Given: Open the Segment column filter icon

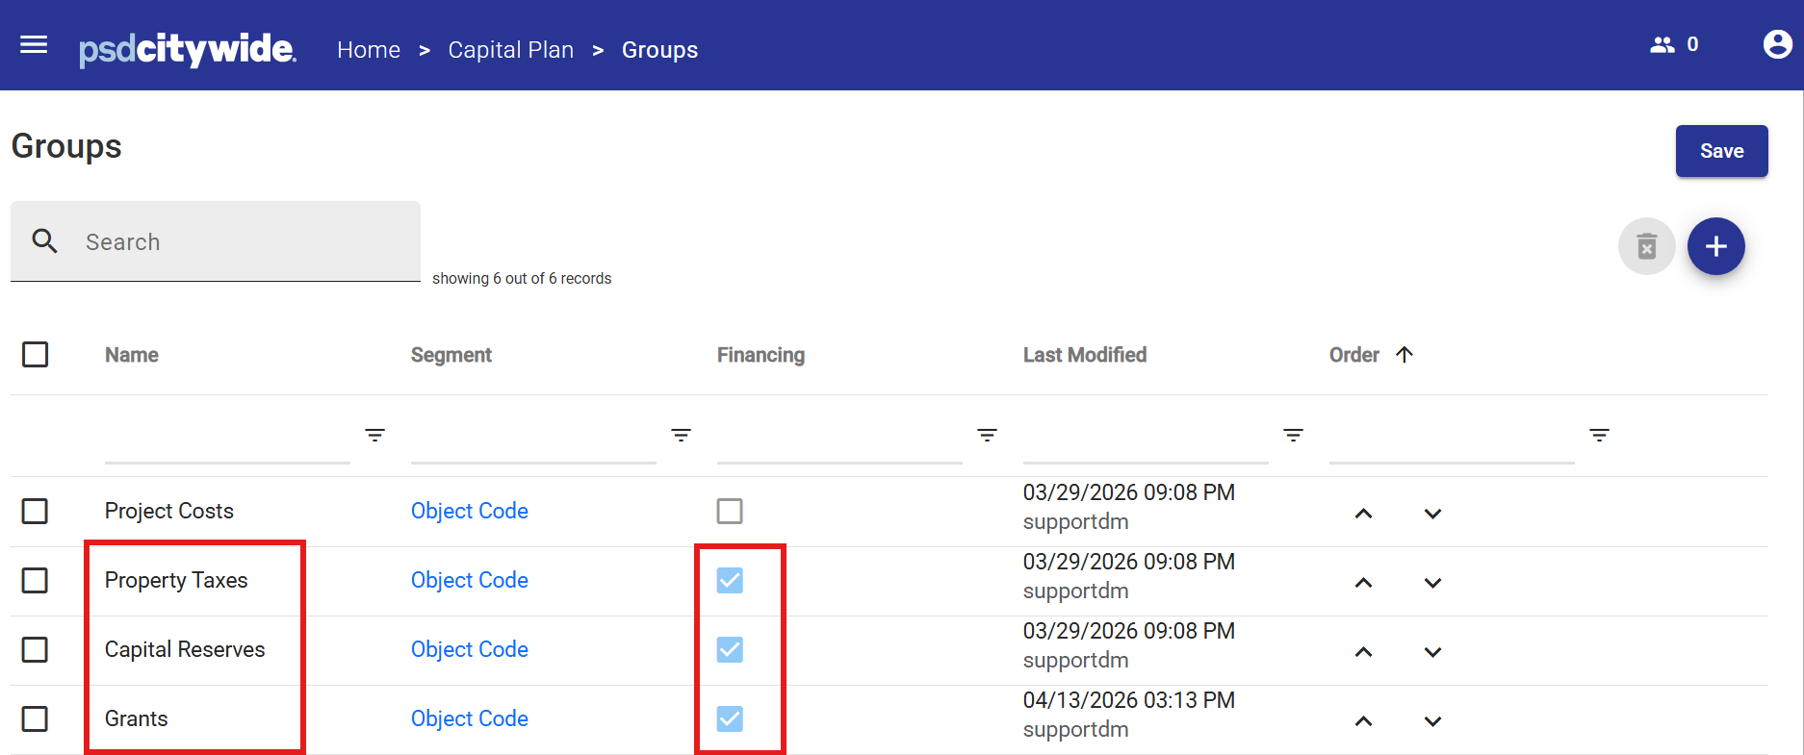Looking at the screenshot, I should (682, 436).
